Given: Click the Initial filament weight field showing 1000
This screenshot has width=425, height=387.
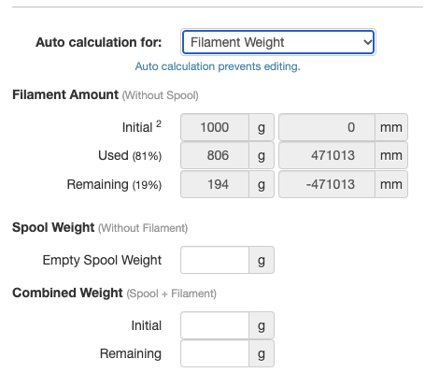Looking at the screenshot, I should pos(215,127).
